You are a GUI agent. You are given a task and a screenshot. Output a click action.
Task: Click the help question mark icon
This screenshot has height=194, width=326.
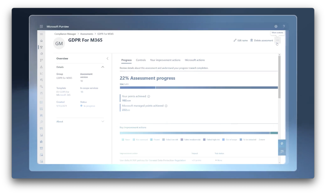[284, 26]
